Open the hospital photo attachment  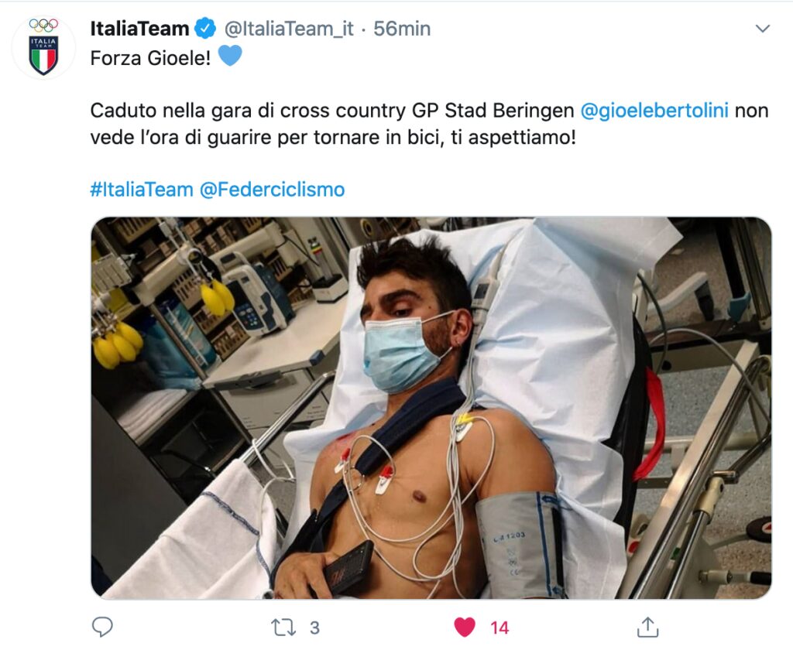click(x=431, y=408)
